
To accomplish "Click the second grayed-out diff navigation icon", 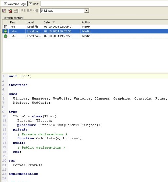I will click(29, 10).
